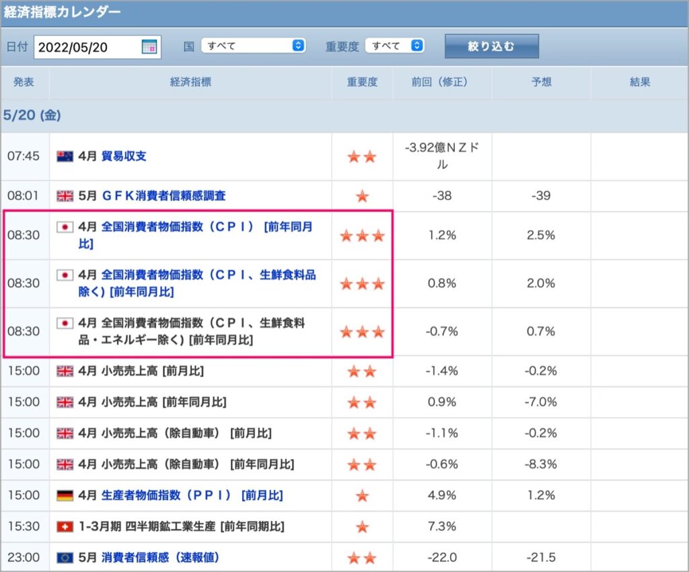Click the 5/20 (金) date heading
The width and height of the screenshot is (689, 572).
tap(32, 115)
